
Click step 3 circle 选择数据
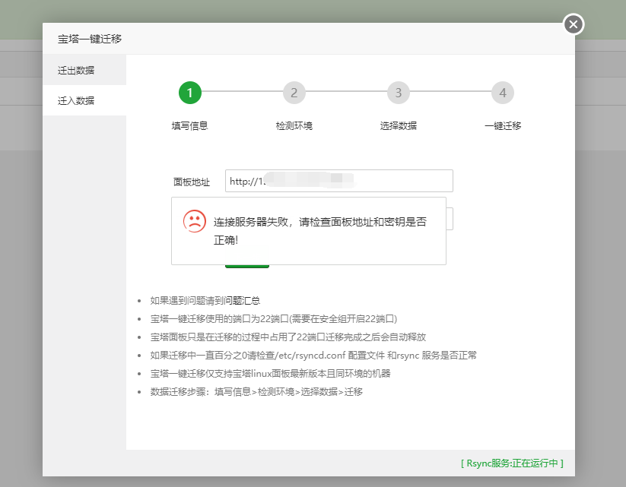[x=399, y=93]
